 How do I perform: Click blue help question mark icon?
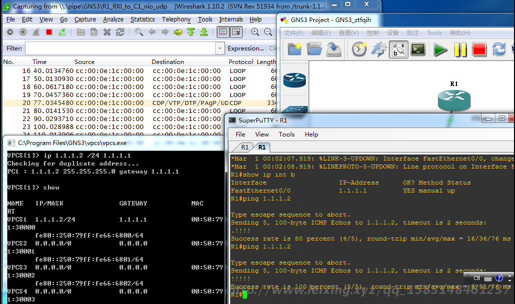(499, 278)
